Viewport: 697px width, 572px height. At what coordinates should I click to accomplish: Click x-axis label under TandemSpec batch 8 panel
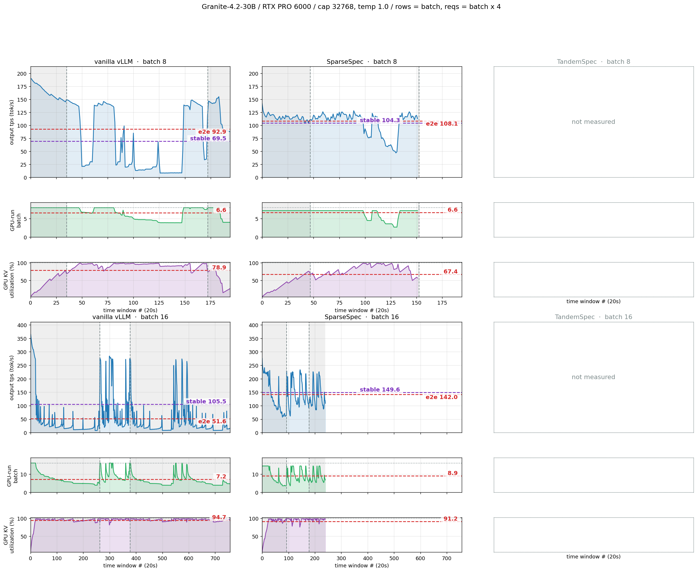[x=593, y=301]
